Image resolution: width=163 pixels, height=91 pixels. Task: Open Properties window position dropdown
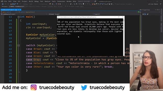(x=155, y=10)
